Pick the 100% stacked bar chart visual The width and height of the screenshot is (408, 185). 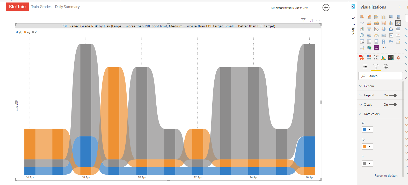point(391,17)
